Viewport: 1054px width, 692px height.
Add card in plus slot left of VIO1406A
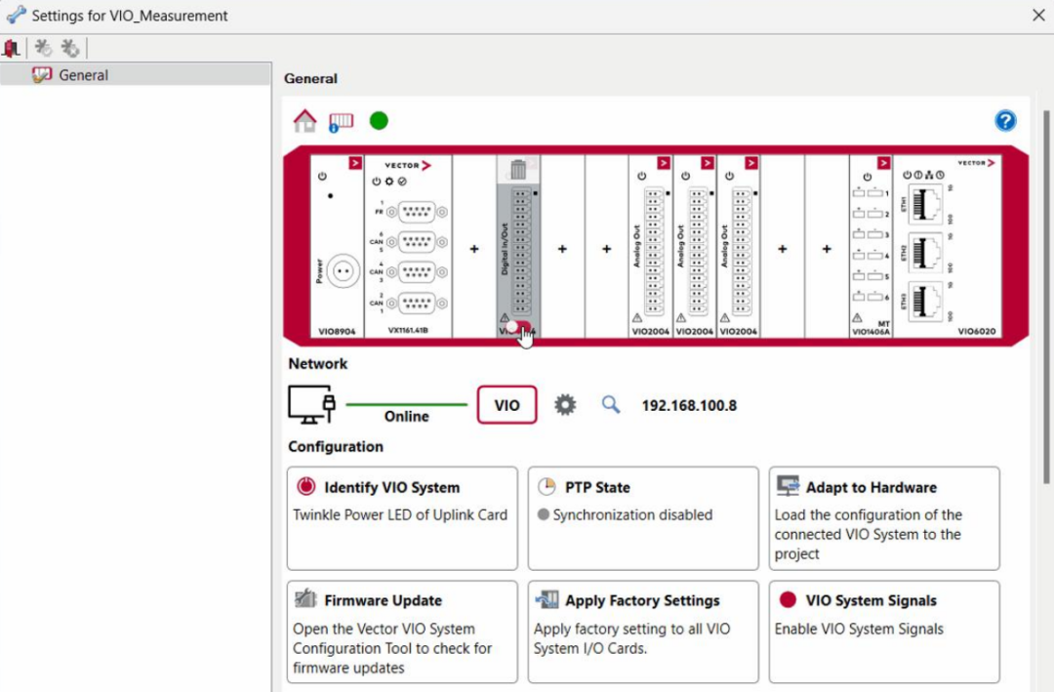point(827,249)
